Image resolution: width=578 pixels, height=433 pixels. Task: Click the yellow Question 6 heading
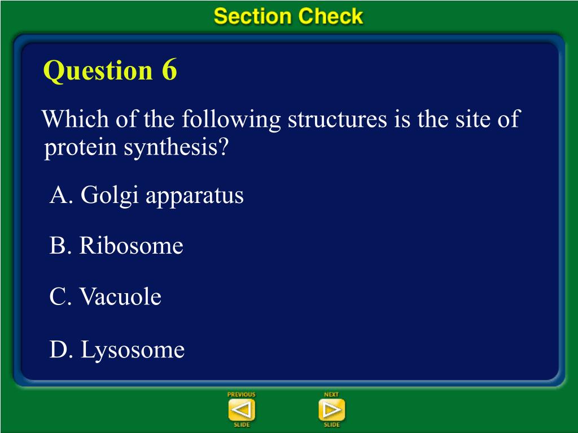[x=110, y=70]
